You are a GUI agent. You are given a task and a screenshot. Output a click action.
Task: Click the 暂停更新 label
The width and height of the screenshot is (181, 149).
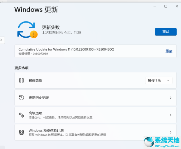(x=36, y=80)
